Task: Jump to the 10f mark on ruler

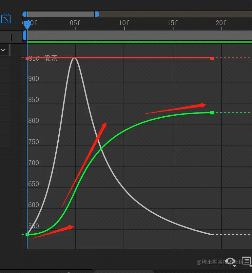Action: (124, 23)
